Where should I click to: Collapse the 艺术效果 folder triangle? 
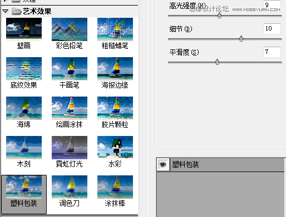(x=6, y=11)
